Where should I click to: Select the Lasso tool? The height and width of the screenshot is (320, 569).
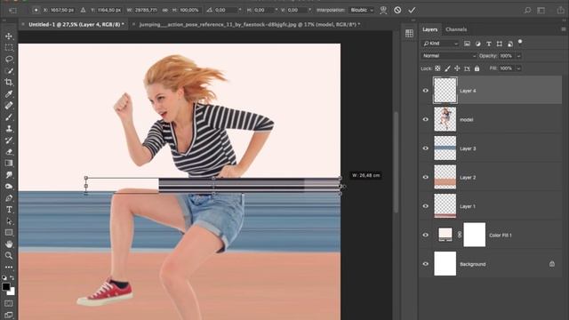pyautogui.click(x=9, y=60)
